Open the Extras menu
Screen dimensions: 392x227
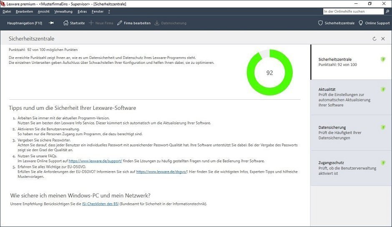click(82, 12)
